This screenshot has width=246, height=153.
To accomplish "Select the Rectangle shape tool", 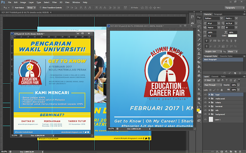I will [x=199, y=94].
